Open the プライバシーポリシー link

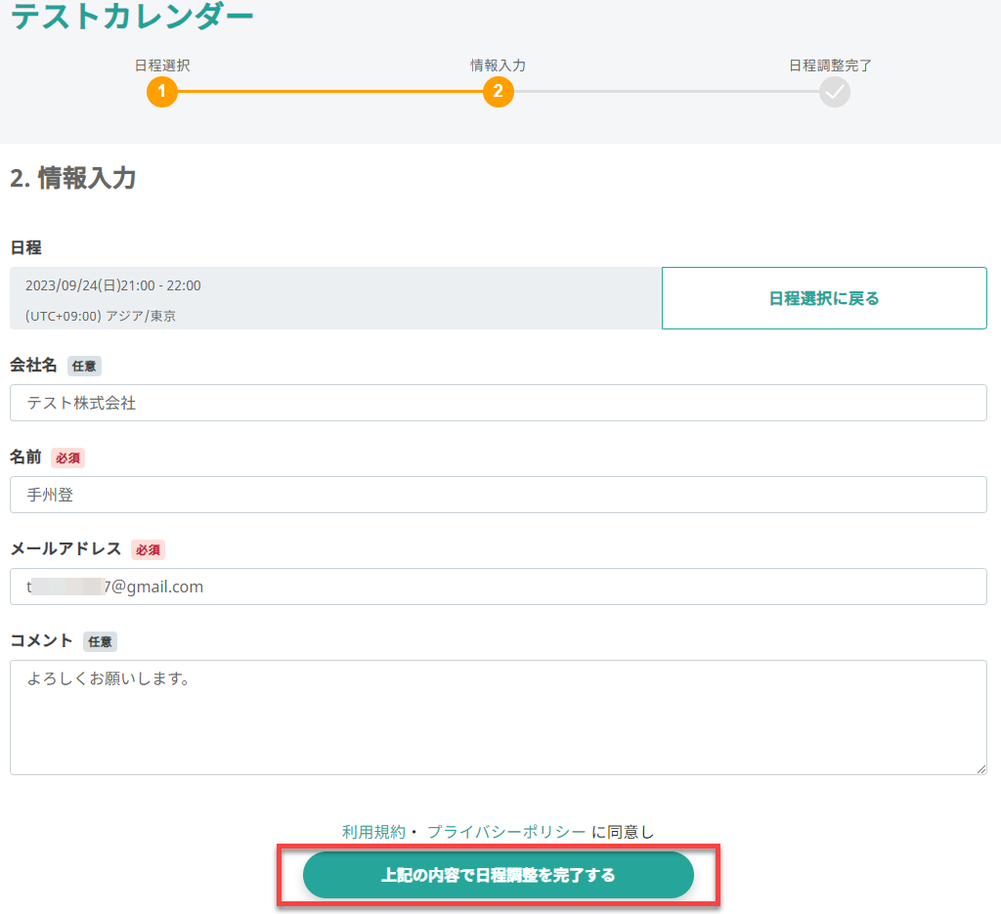point(506,832)
